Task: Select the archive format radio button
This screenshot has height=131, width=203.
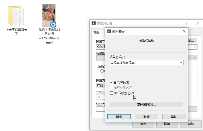Action: coord(102,71)
